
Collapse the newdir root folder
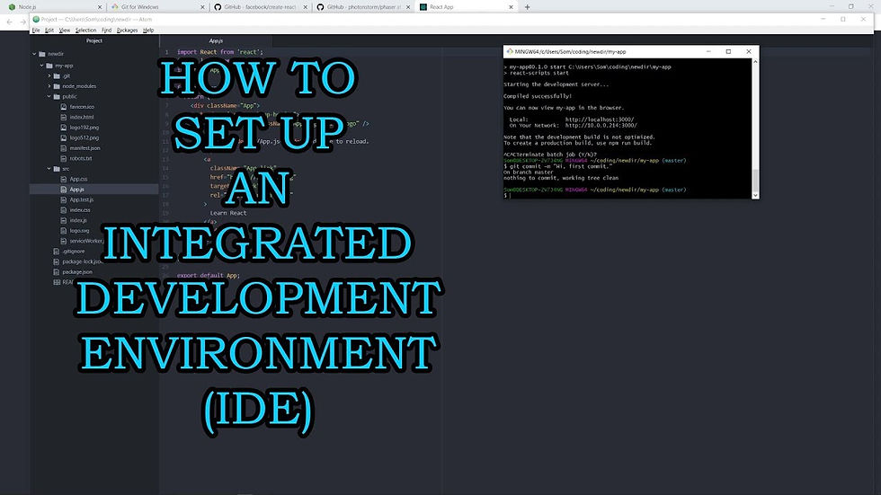coord(34,54)
